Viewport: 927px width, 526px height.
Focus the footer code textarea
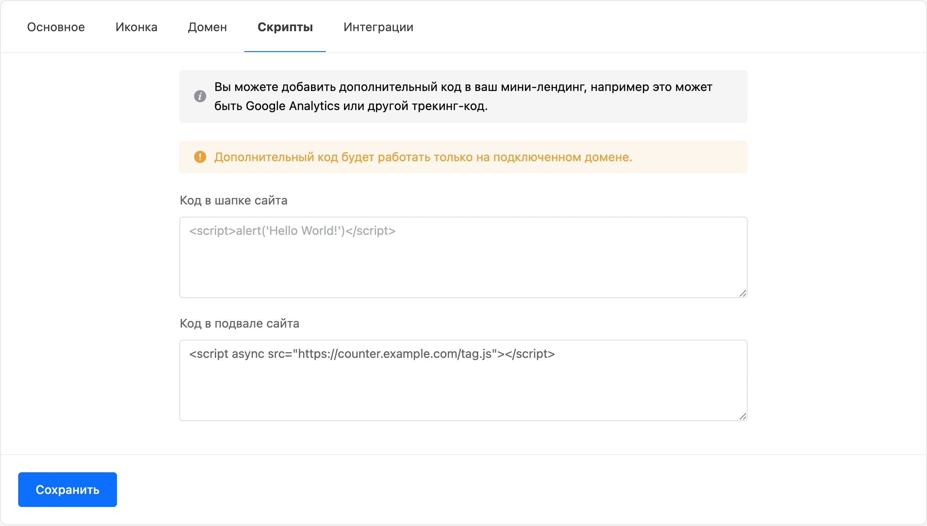[463, 380]
